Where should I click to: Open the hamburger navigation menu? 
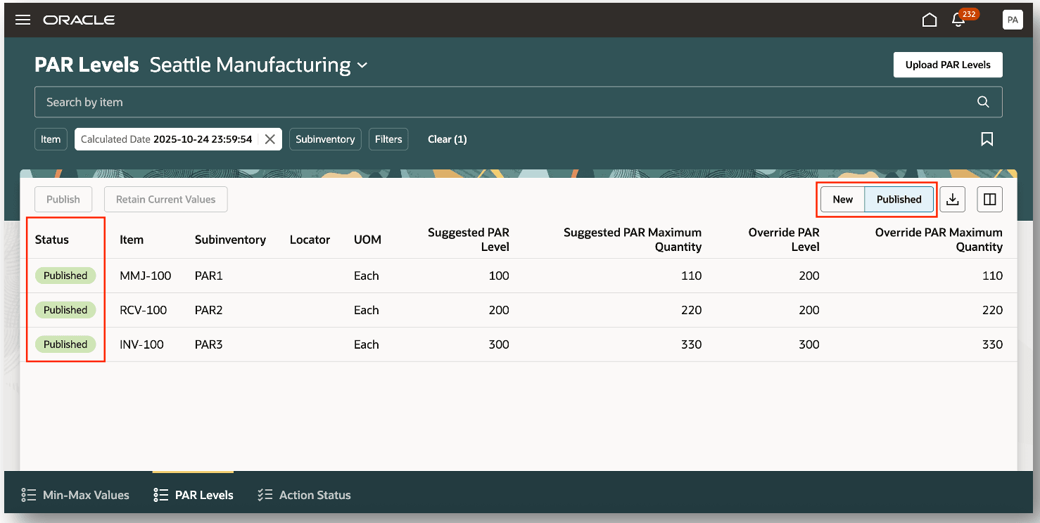pos(23,20)
